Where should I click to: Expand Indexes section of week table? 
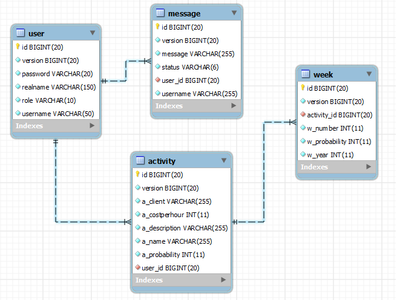[x=369, y=167]
